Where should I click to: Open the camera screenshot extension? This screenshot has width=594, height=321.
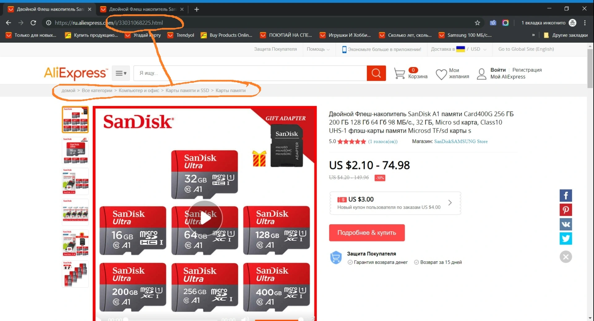point(493,23)
